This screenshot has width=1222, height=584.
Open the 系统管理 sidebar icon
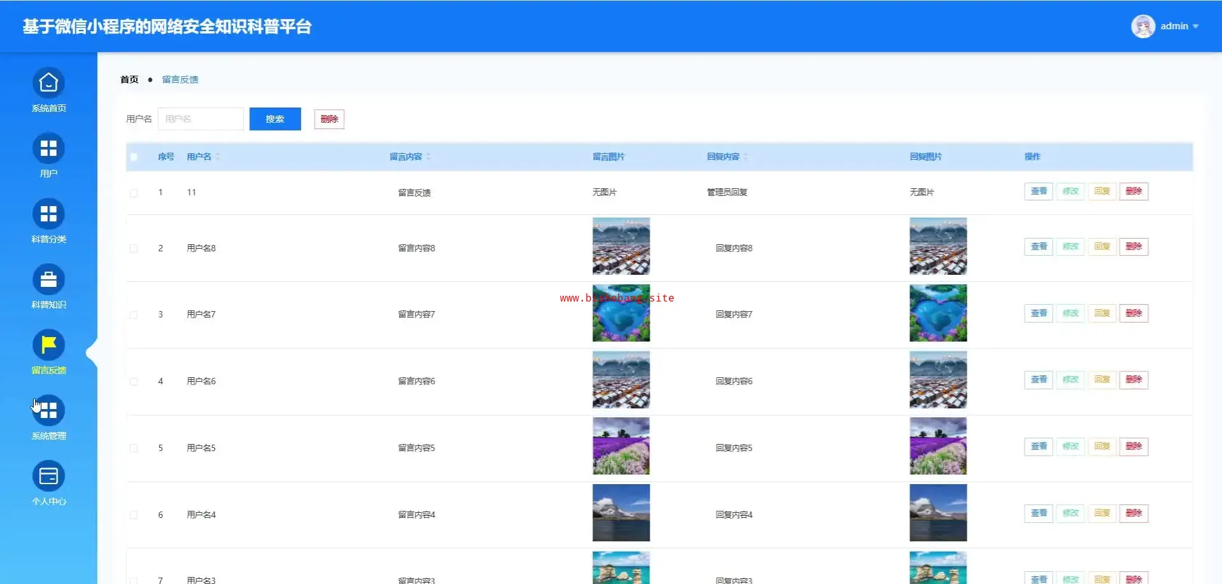click(x=48, y=411)
